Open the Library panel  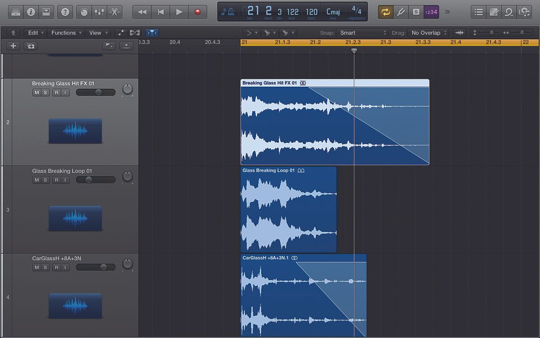(x=16, y=11)
